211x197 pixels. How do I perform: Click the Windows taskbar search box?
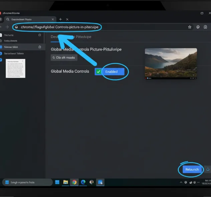pyautogui.click(x=27, y=182)
